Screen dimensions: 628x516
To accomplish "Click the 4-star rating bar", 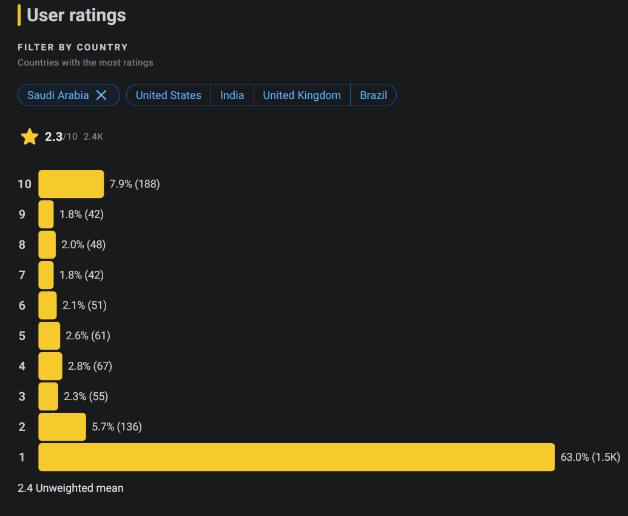I will (50, 366).
